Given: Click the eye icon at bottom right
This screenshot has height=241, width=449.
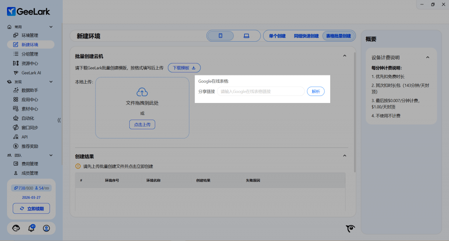Looking at the screenshot, I should (350, 228).
